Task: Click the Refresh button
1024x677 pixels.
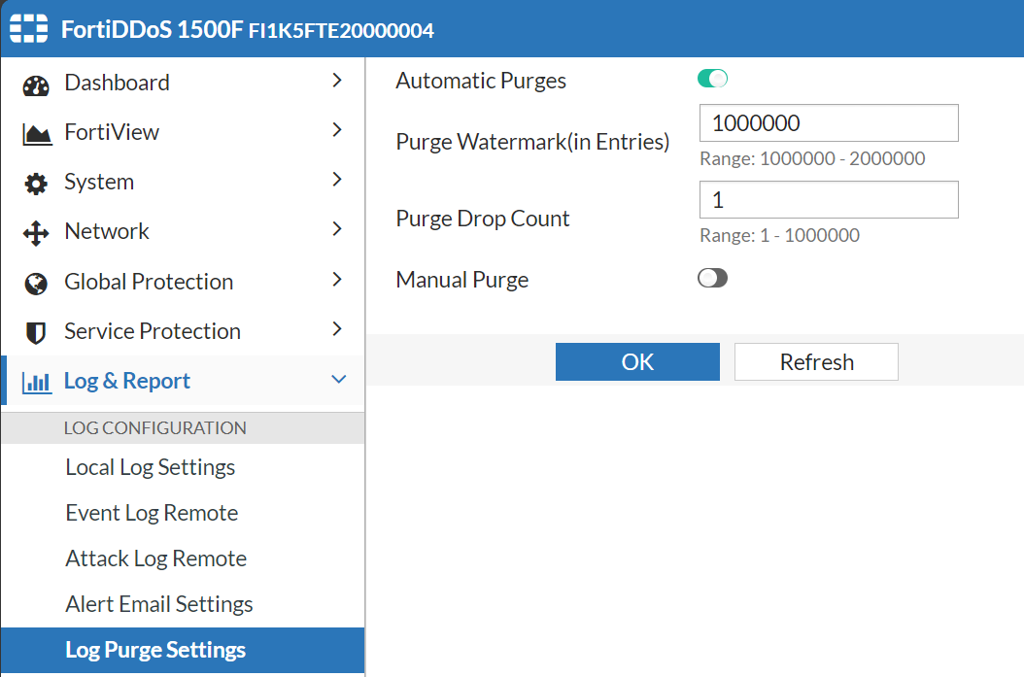Action: (x=815, y=361)
